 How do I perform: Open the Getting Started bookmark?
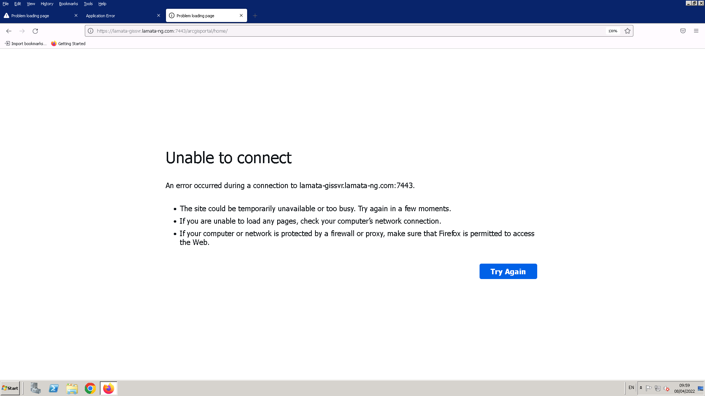(68, 43)
